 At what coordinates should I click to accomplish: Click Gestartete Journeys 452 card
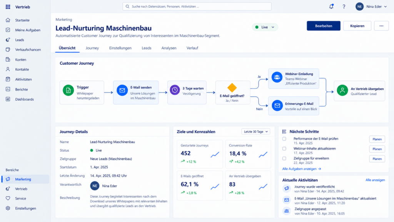click(x=200, y=154)
